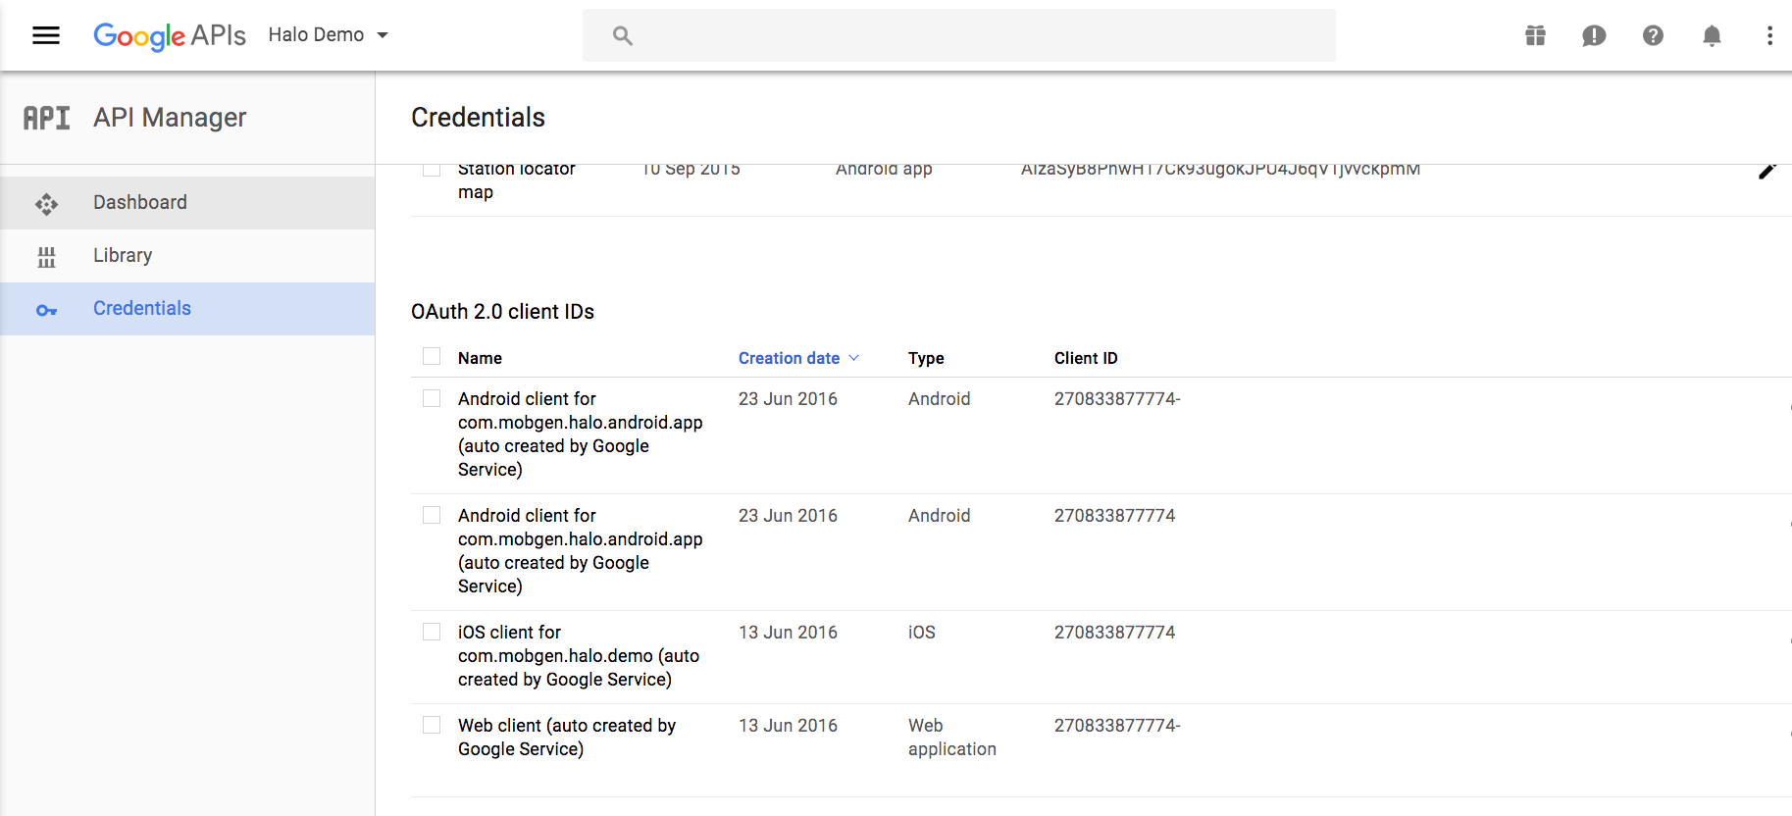The width and height of the screenshot is (1792, 816).
Task: Sort by Creation date column
Action: (x=798, y=358)
